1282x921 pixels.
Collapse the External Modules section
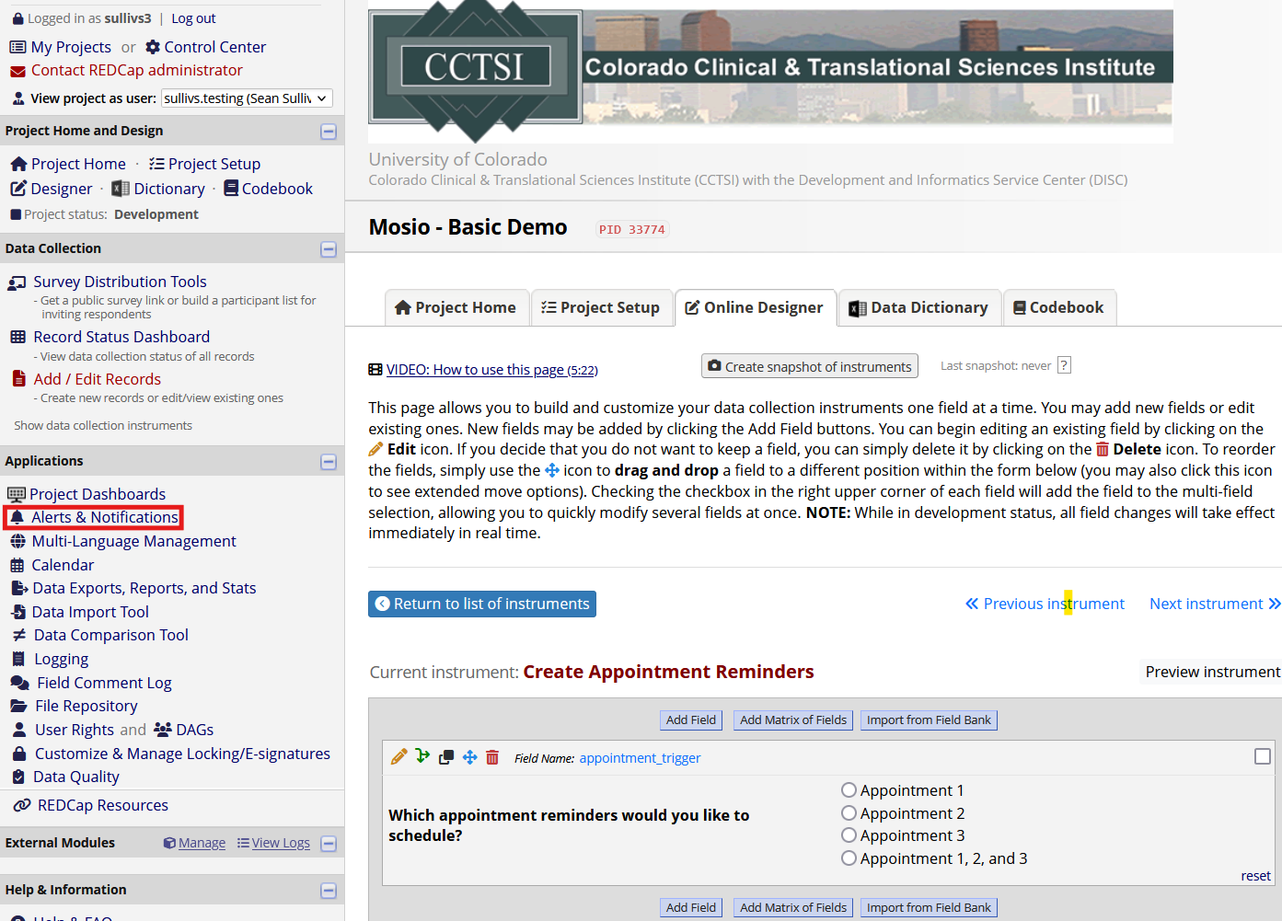[x=329, y=844]
